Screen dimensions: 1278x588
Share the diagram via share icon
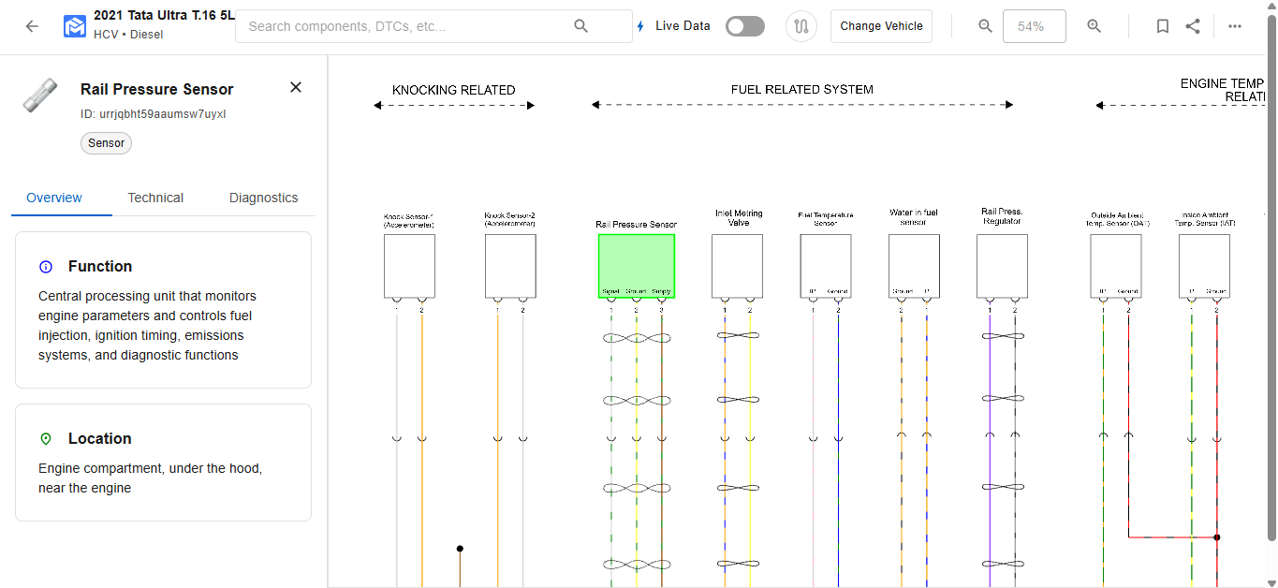pos(1192,26)
